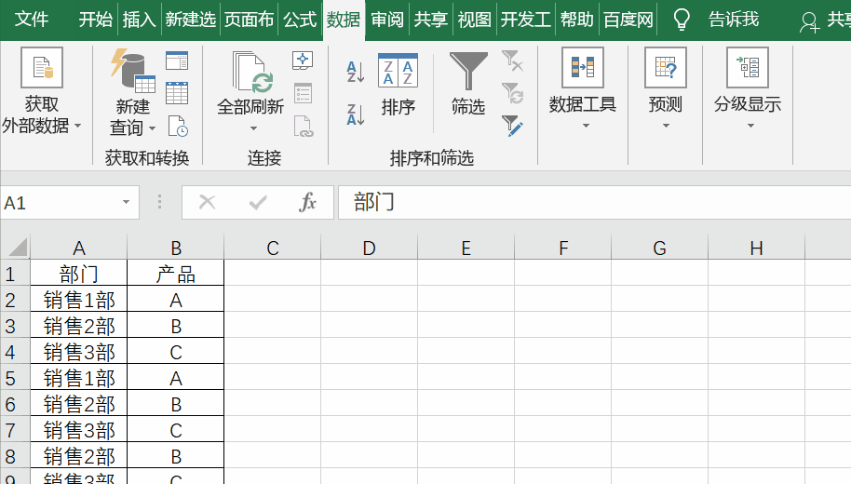Open the custom Sort (排序) dialog

(398, 70)
